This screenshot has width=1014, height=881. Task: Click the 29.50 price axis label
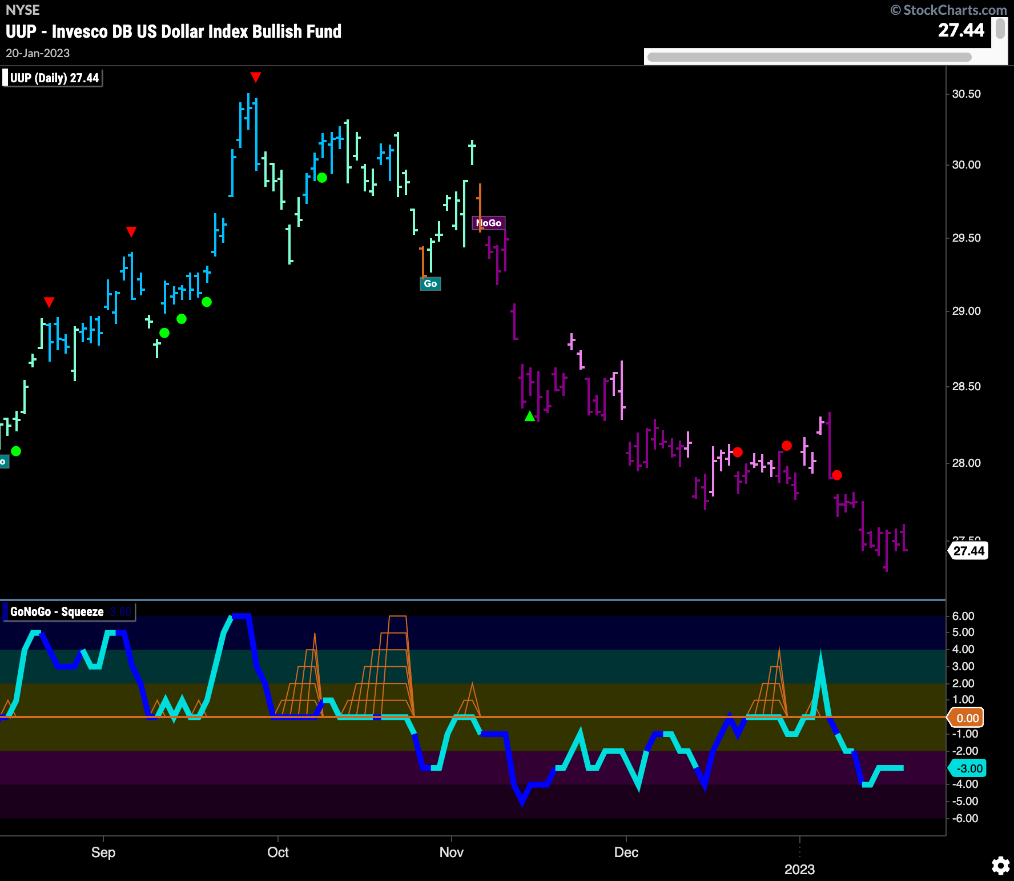tap(967, 238)
